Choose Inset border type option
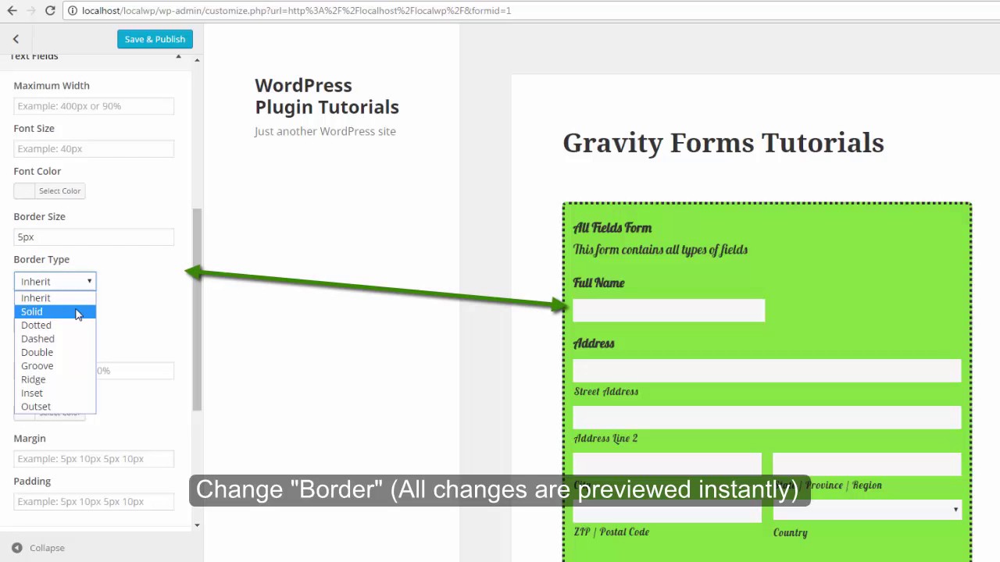 tap(55, 393)
